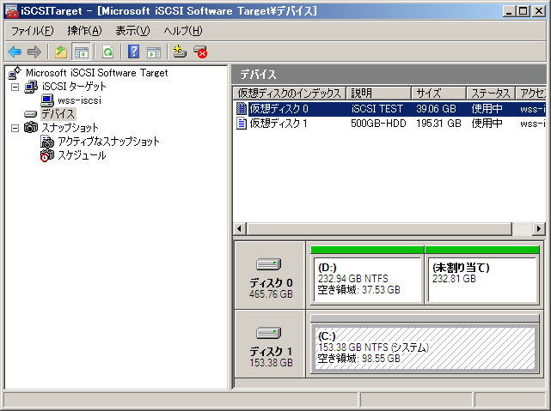Click the left arrow of horizontal scrollbar
Screen dimensions: 551x411
[x=239, y=229]
